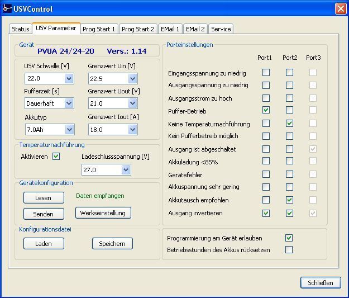Screen dimensions: 349x298
Task: Click the Senden button
Action: 44,214
